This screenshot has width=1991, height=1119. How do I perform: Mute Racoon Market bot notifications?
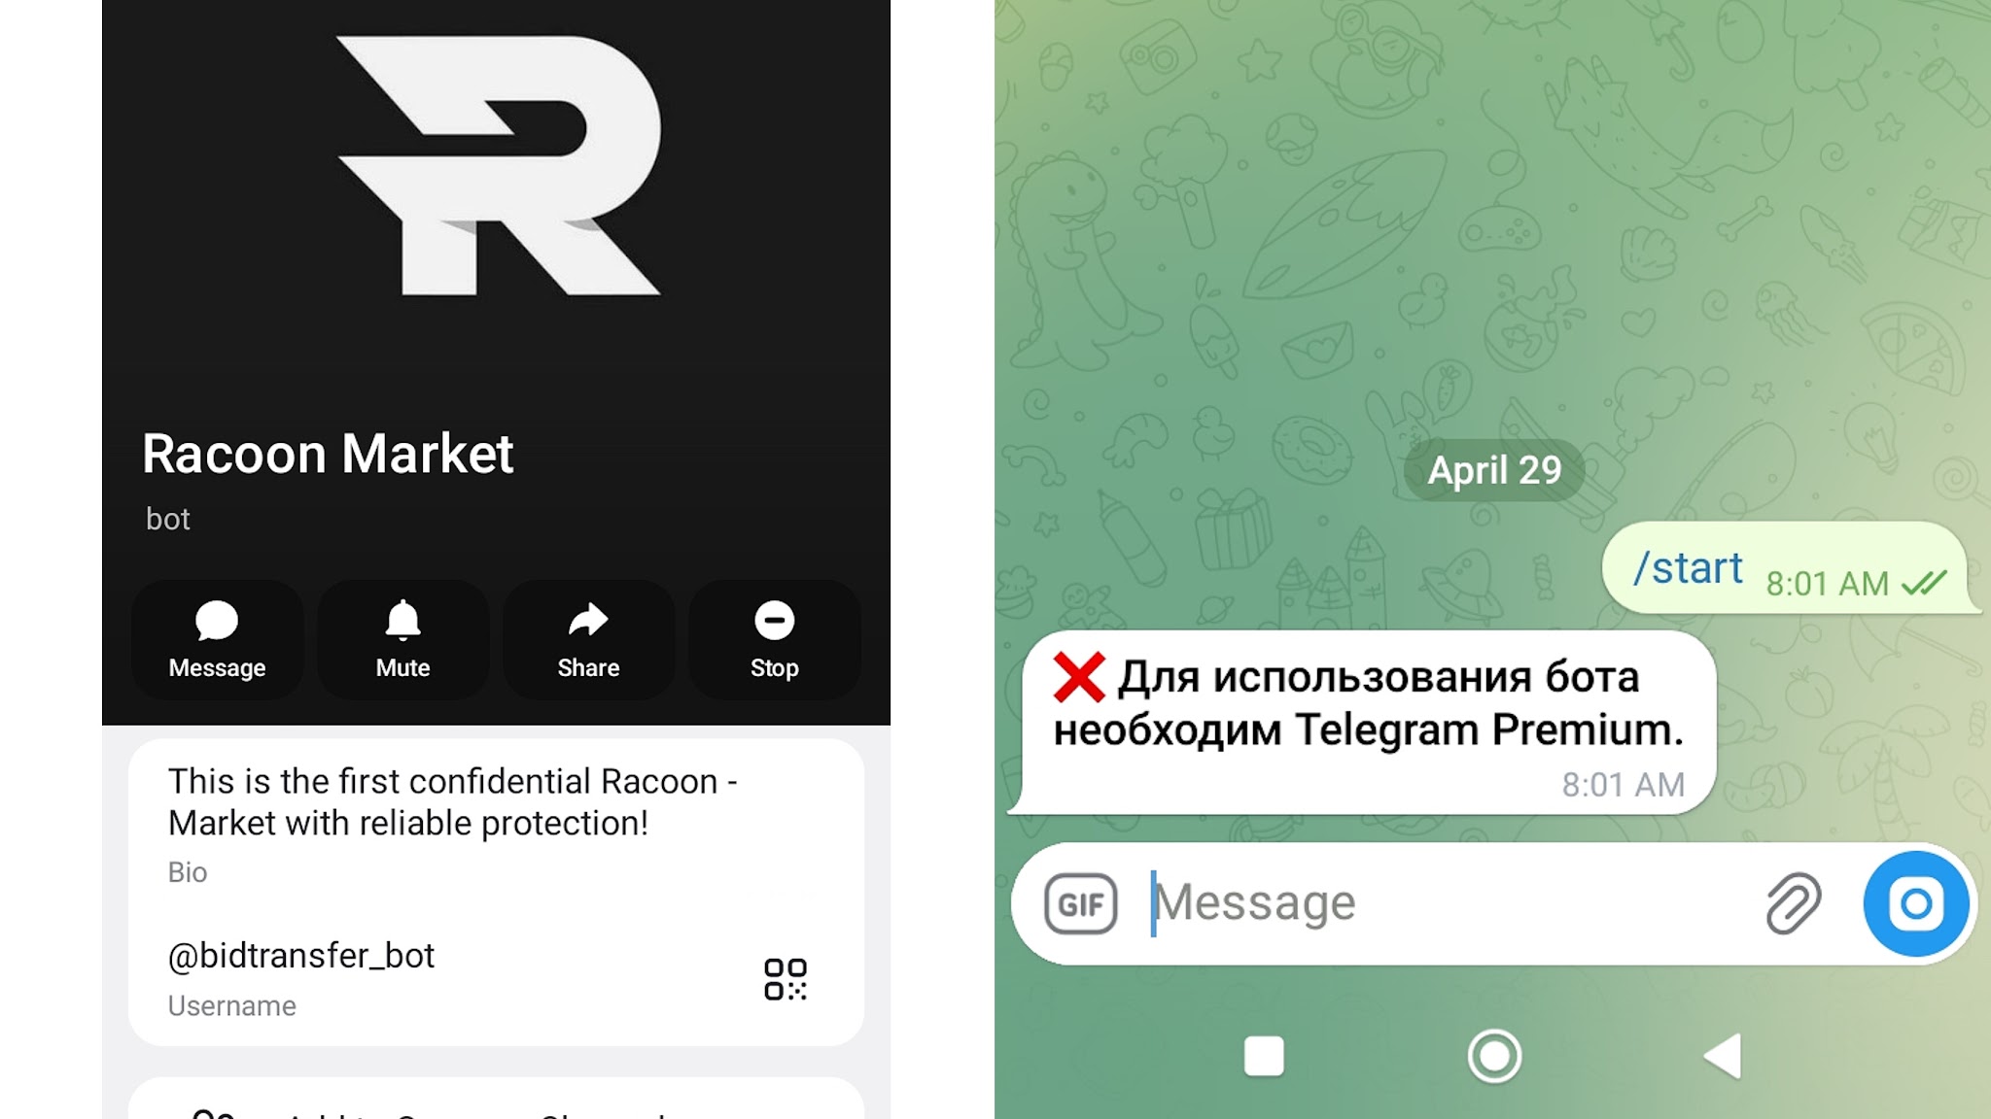tap(402, 640)
